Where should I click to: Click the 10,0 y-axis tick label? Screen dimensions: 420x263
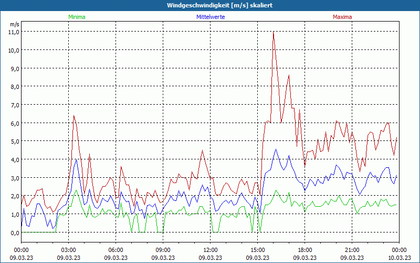point(14,50)
